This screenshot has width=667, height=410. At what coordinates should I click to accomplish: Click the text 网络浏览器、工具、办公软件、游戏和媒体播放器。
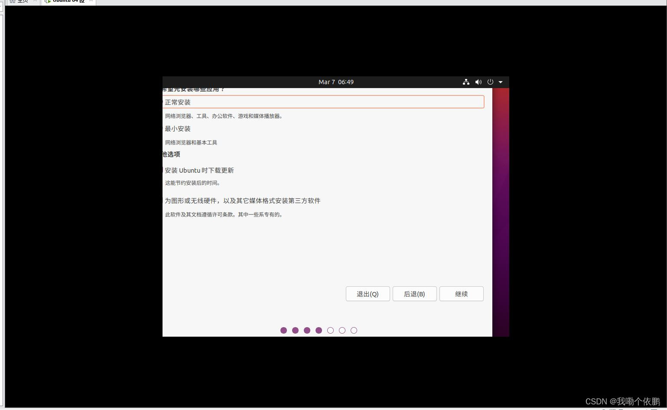pyautogui.click(x=225, y=116)
